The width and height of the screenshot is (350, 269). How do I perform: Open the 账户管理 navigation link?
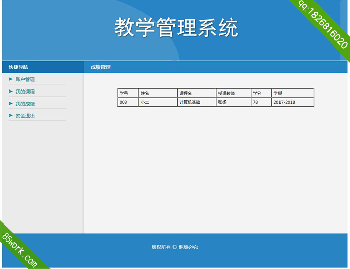[x=25, y=79]
